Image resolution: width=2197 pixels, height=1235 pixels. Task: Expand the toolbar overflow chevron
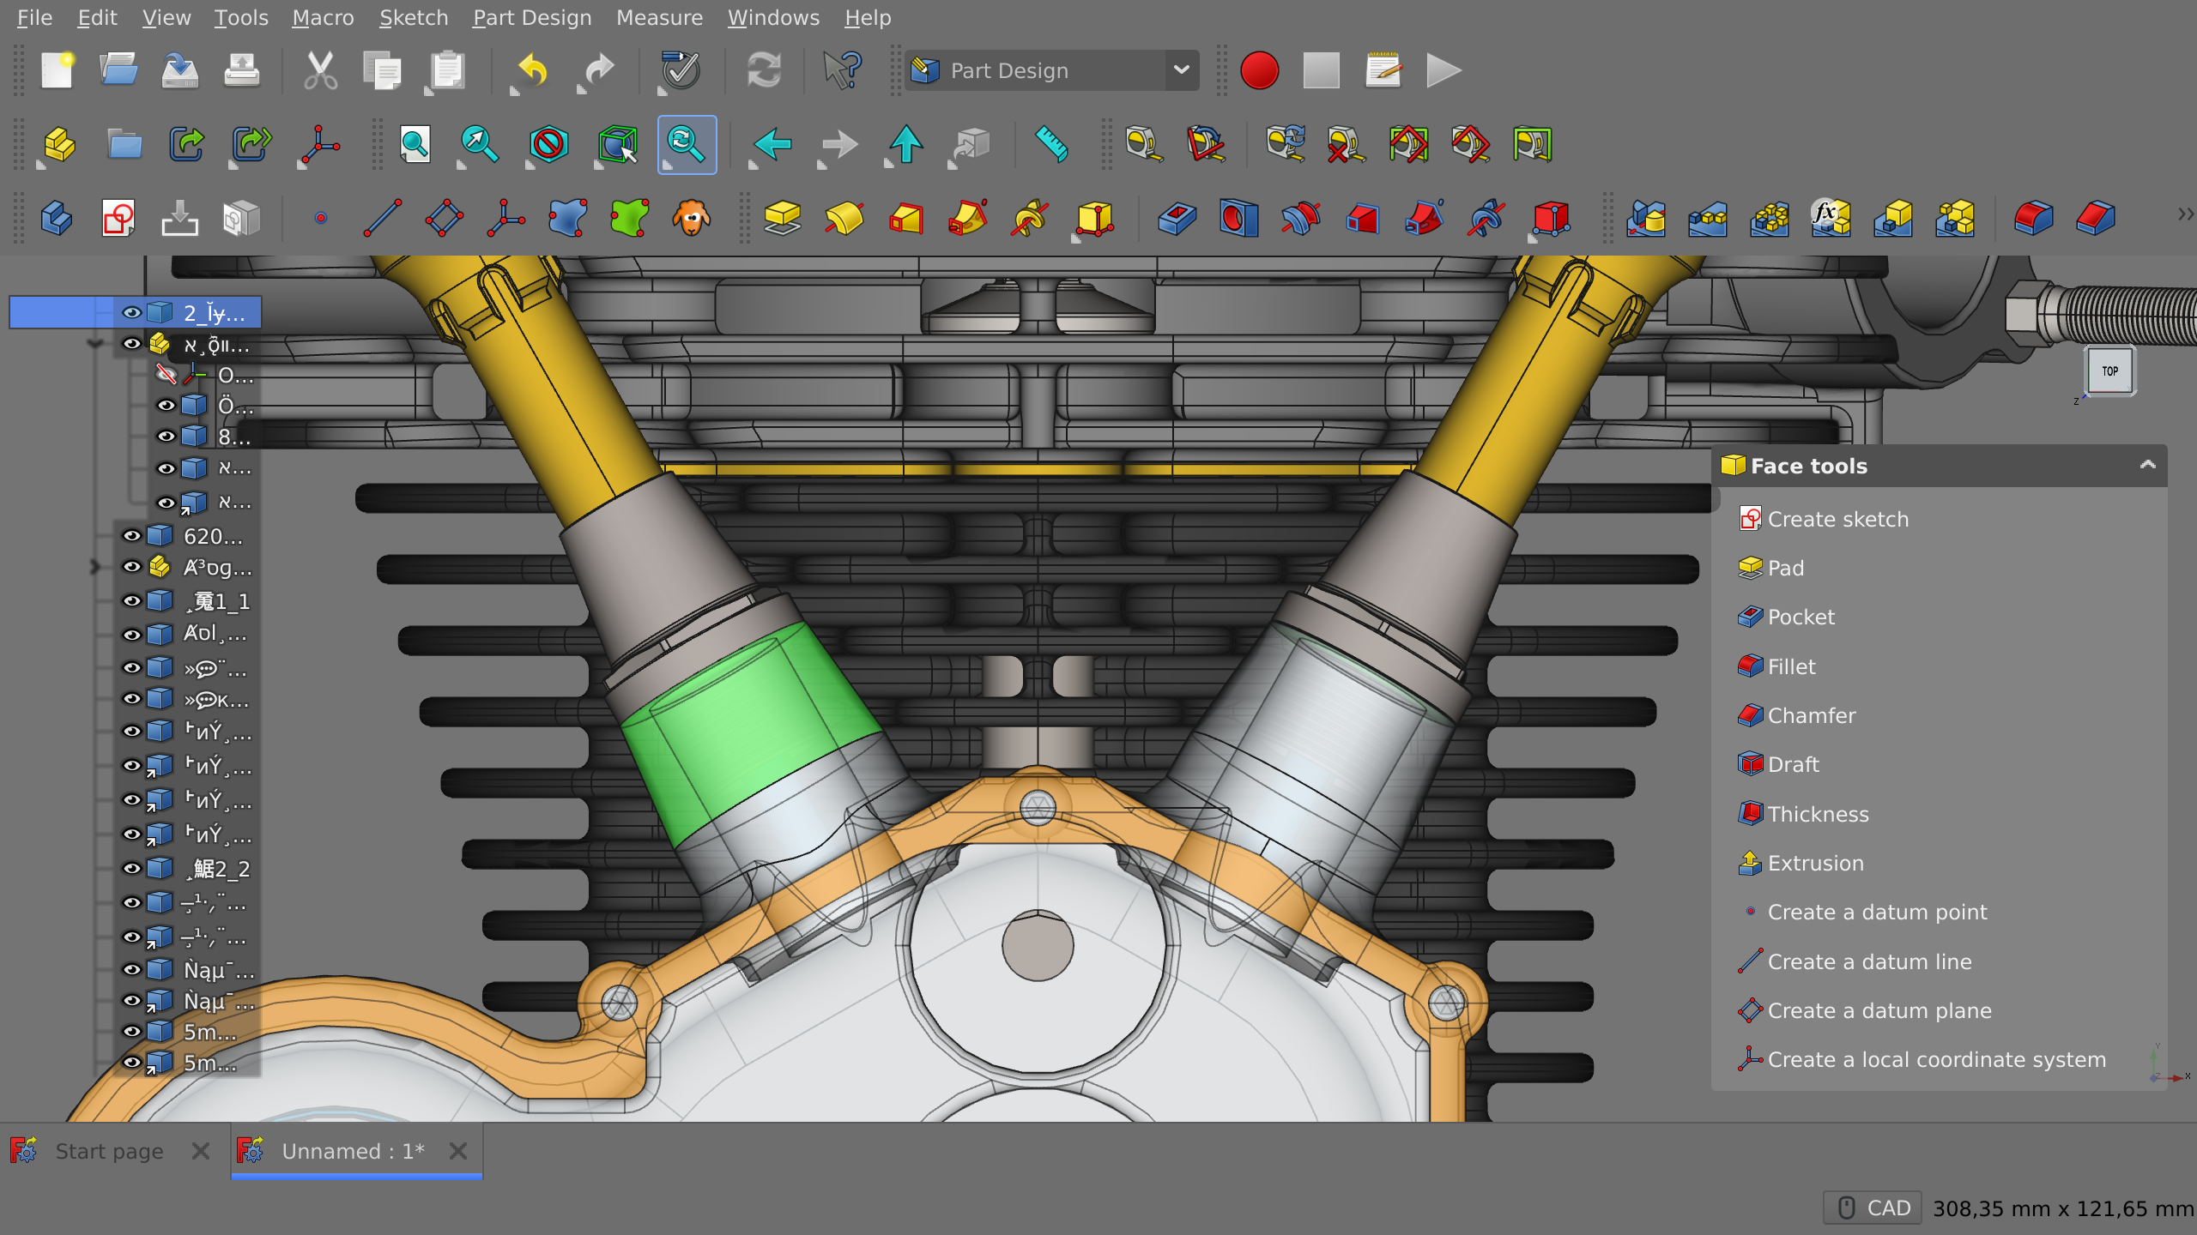click(x=2184, y=214)
